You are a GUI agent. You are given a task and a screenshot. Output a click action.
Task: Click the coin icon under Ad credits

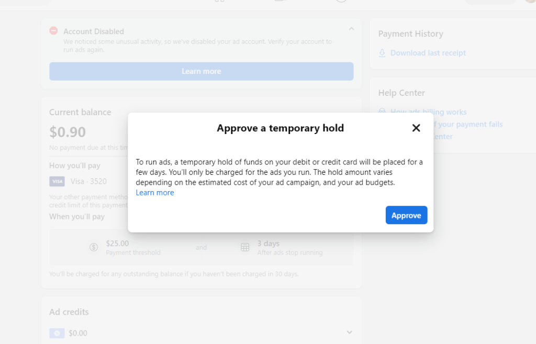(x=57, y=333)
